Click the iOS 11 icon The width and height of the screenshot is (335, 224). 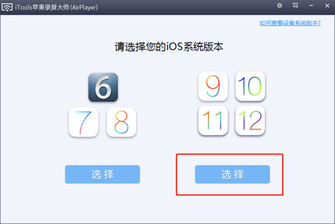tap(213, 121)
